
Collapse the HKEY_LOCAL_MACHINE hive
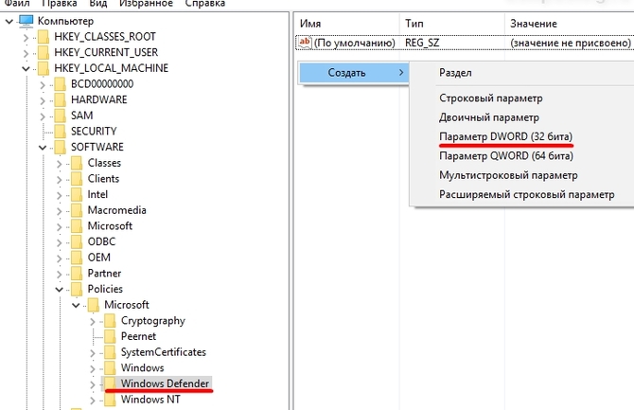coord(26,69)
